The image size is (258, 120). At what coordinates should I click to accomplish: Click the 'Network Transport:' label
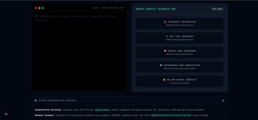click(45, 115)
